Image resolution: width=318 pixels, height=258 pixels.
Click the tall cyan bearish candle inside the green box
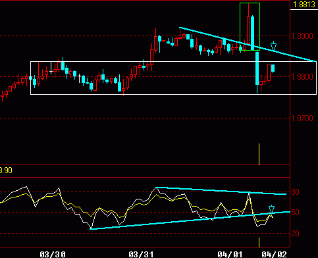point(253,33)
